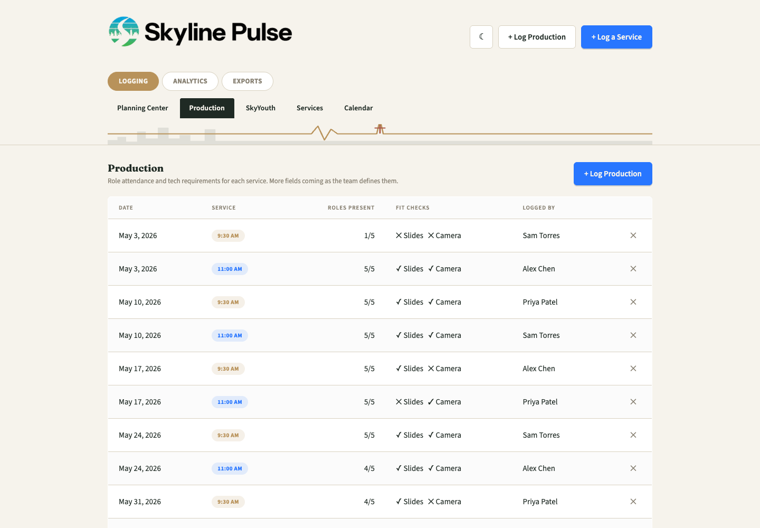Image resolution: width=760 pixels, height=528 pixels.
Task: Remove the May 10, 2026 11:00 AM row
Action: click(x=633, y=335)
